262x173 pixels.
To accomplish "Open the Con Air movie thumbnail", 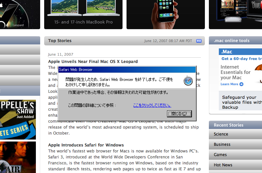I will [18, 157].
